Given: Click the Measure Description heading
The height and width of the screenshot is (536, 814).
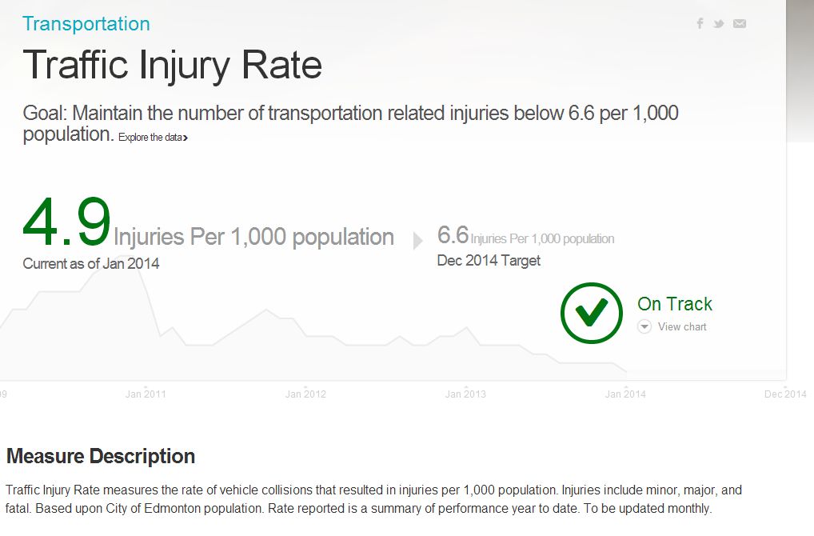Looking at the screenshot, I should point(99,456).
